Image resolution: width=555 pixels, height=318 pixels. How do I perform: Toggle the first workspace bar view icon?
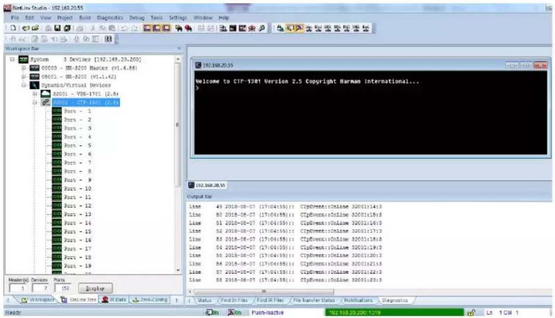(147, 28)
